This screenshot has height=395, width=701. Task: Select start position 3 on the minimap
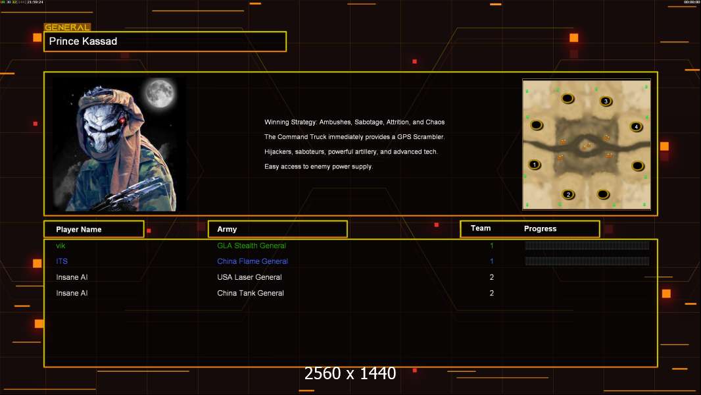click(606, 101)
